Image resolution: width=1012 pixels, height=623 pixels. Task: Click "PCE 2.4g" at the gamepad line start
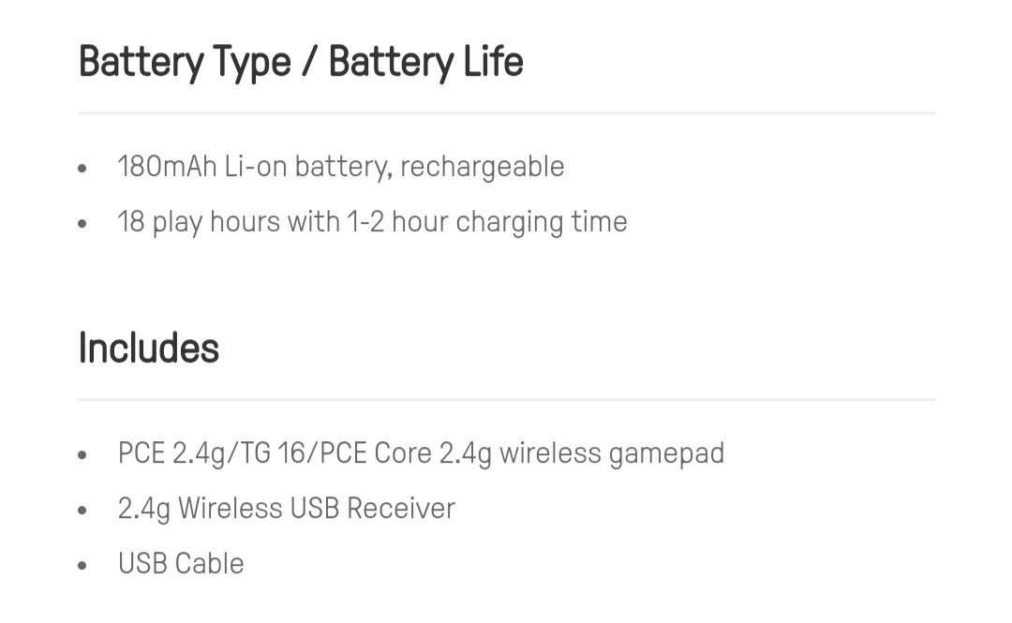[x=171, y=453]
